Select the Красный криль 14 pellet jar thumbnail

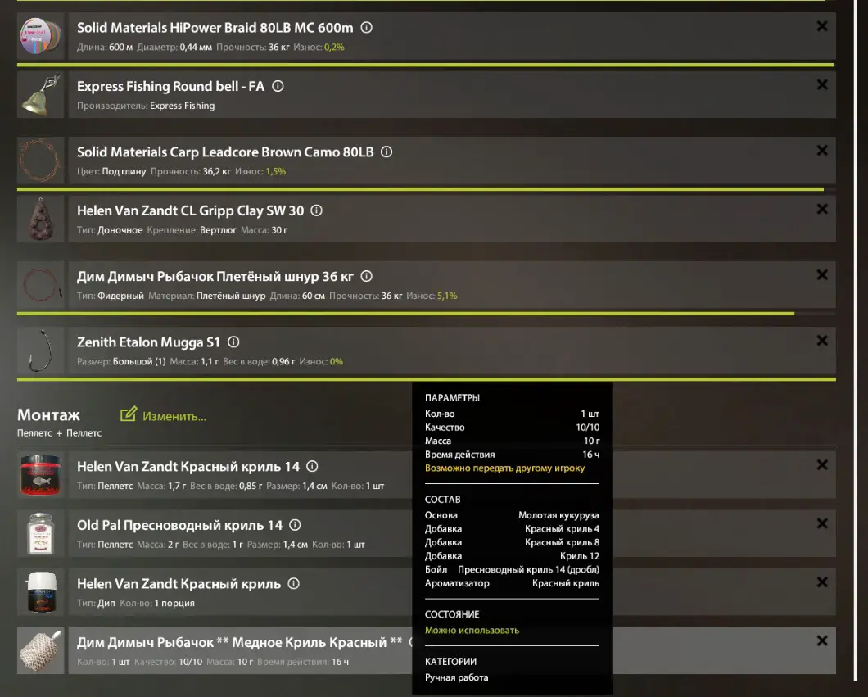click(x=40, y=475)
